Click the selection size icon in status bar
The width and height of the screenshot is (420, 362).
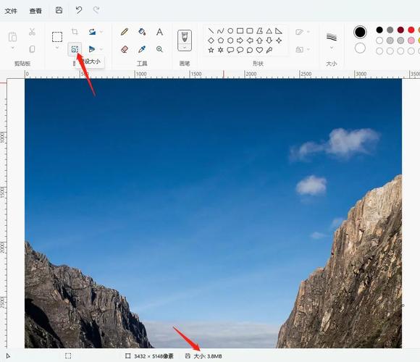(68, 355)
